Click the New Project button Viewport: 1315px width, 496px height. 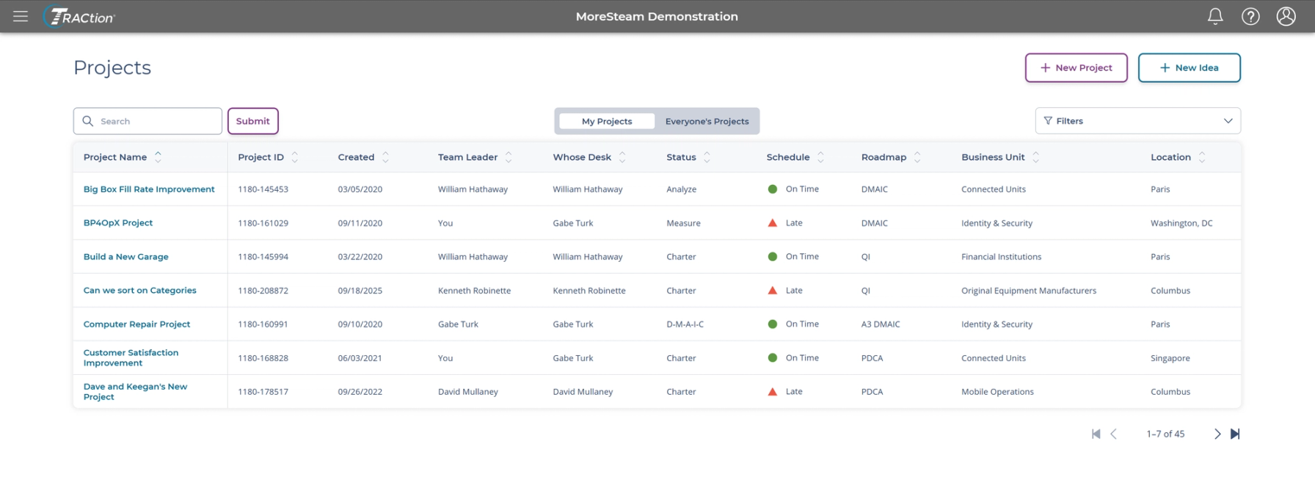pos(1076,68)
